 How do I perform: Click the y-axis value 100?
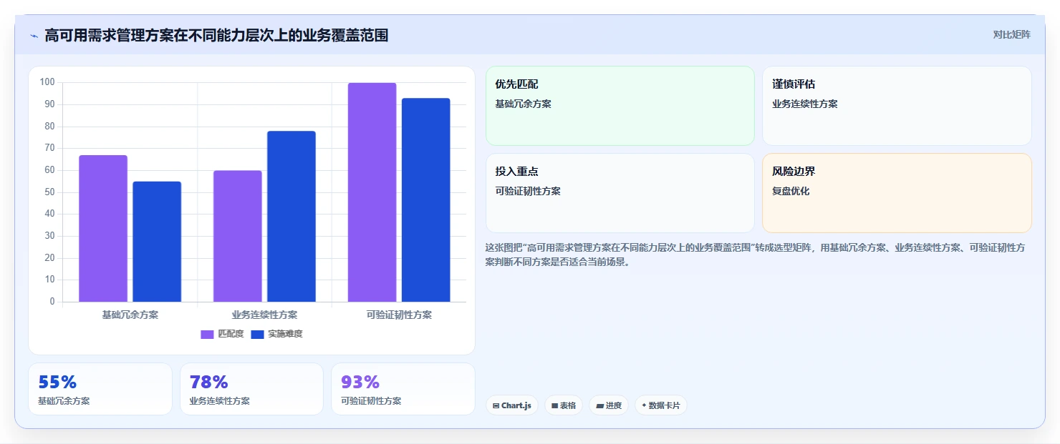pos(47,82)
